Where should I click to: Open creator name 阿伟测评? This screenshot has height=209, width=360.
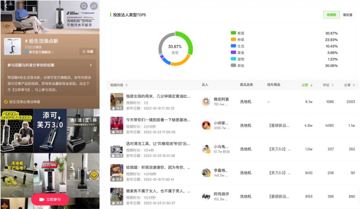(221, 194)
